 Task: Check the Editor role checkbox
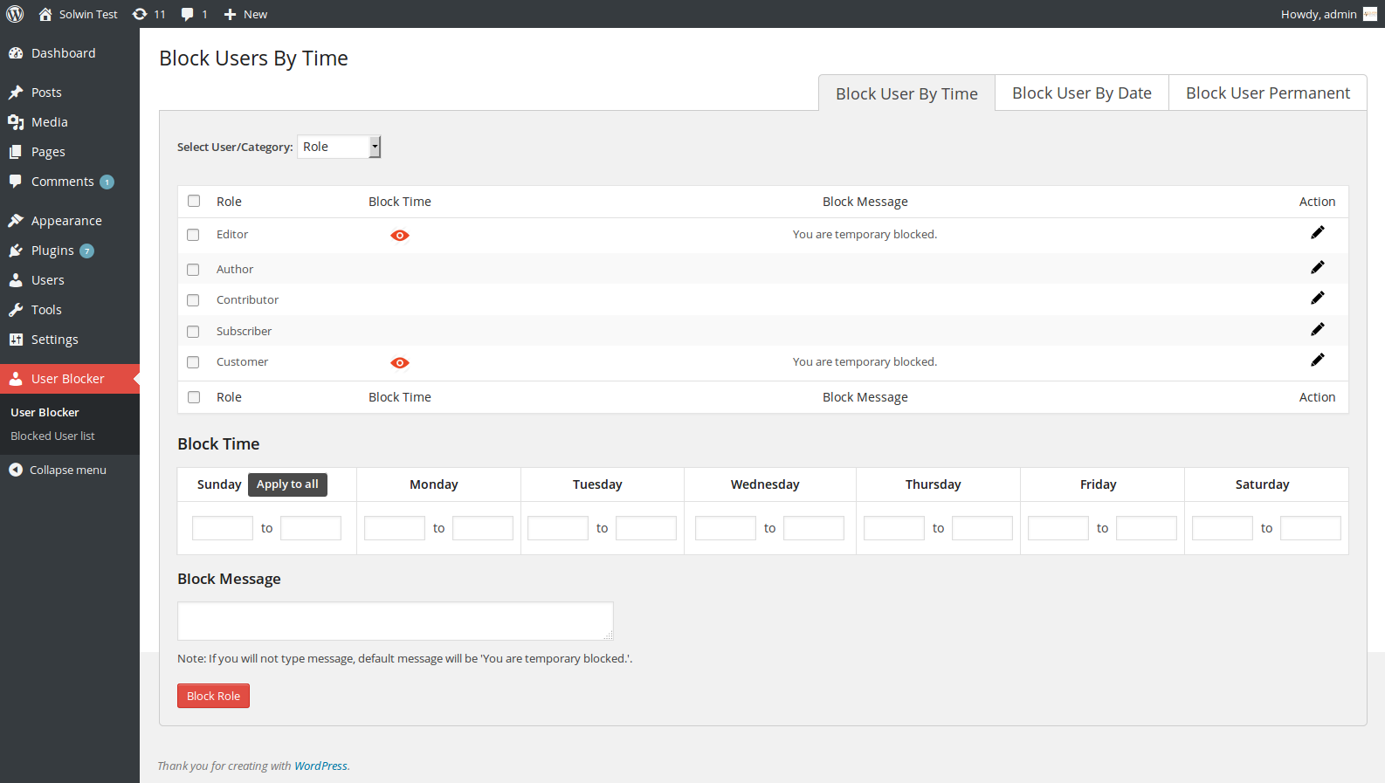pyautogui.click(x=193, y=235)
